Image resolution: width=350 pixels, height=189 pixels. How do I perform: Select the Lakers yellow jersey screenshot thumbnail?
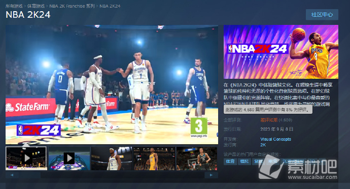pyautogui.click(x=154, y=159)
